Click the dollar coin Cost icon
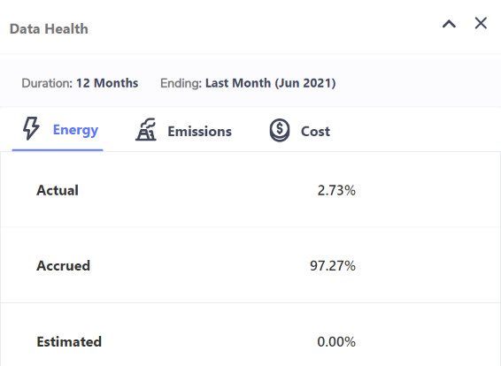 (280, 130)
